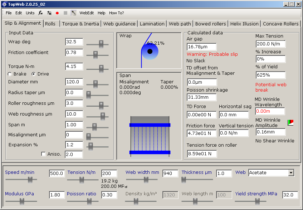Click the Roller roughness input field
This screenshot has height=210, width=303.
click(x=74, y=103)
